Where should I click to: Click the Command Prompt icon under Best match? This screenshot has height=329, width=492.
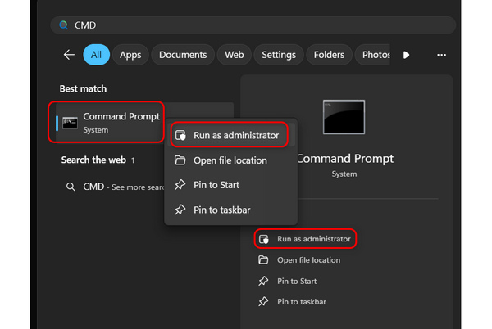click(x=71, y=123)
